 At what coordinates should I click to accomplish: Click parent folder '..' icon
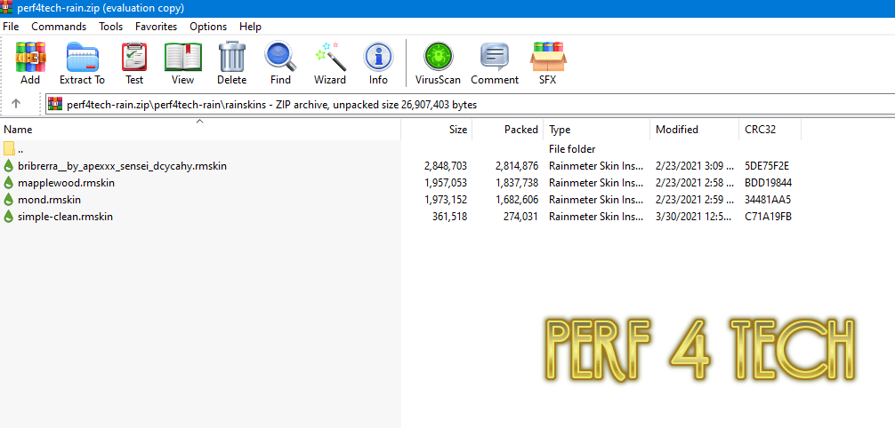9,149
